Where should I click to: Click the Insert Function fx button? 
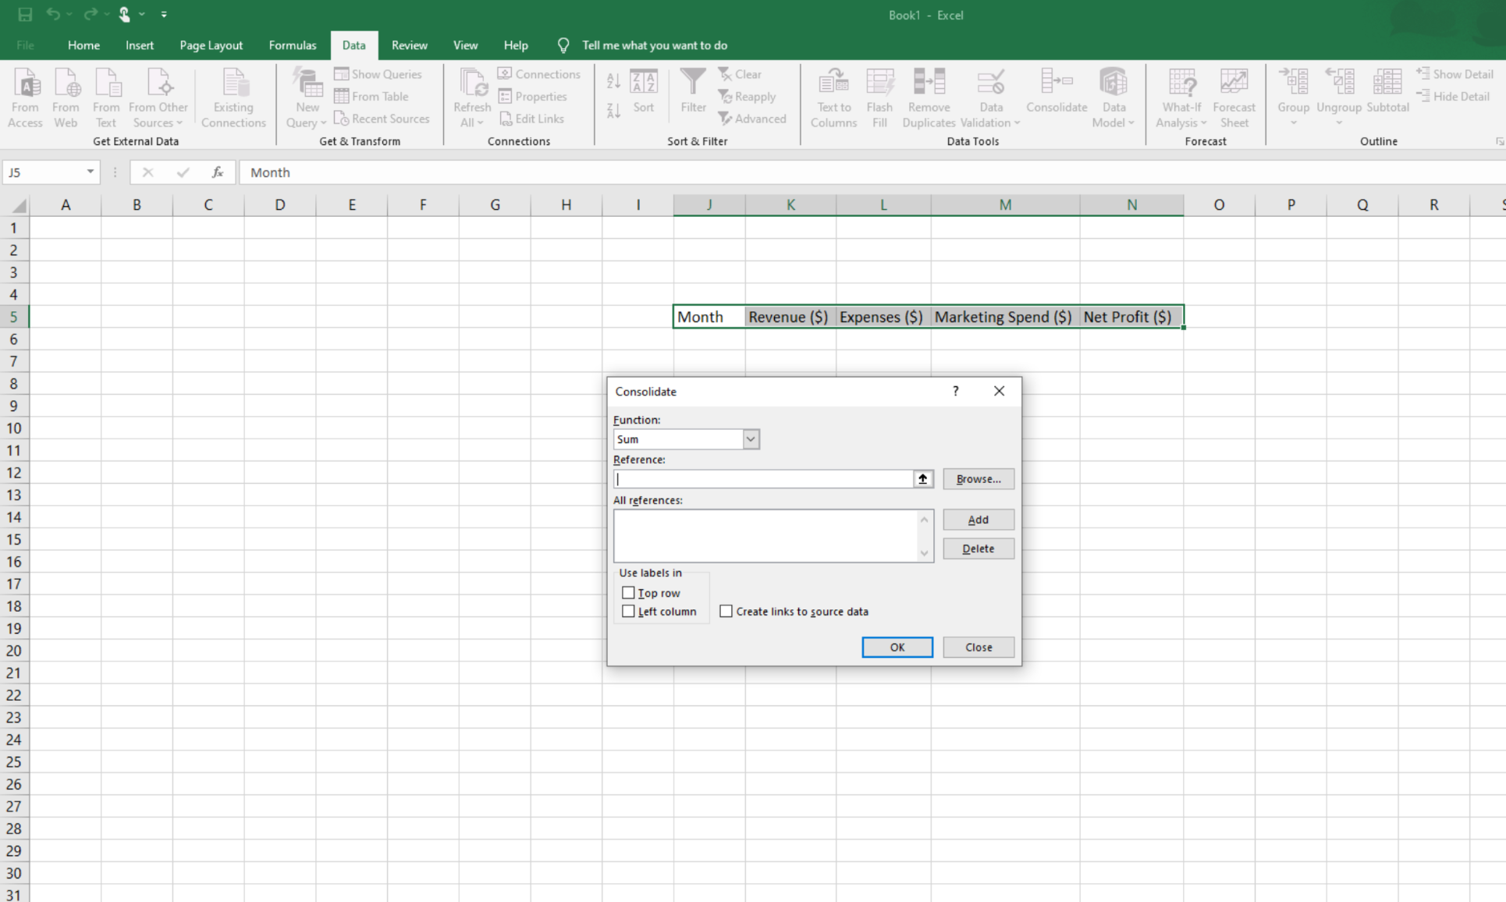pos(218,172)
